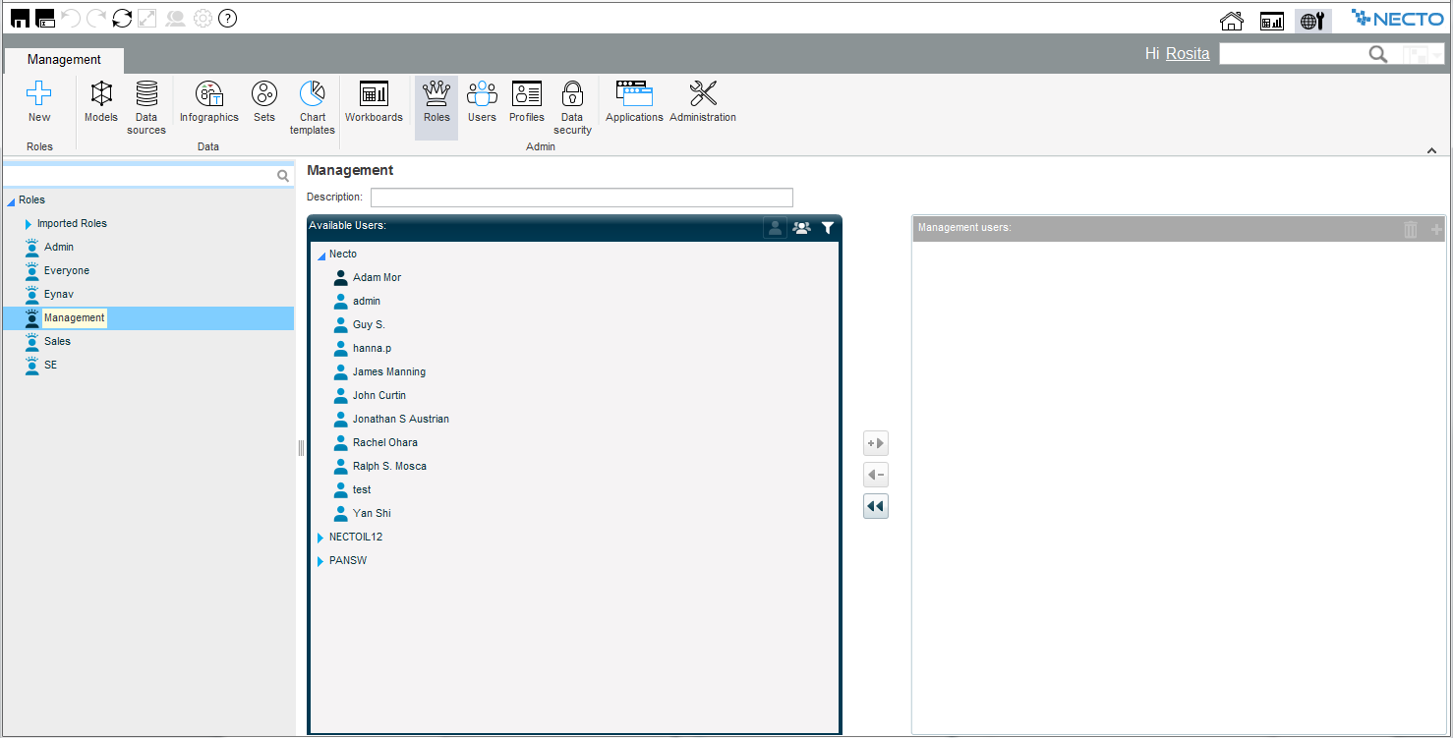The width and height of the screenshot is (1453, 738).
Task: Open the Applications section
Action: click(x=634, y=102)
